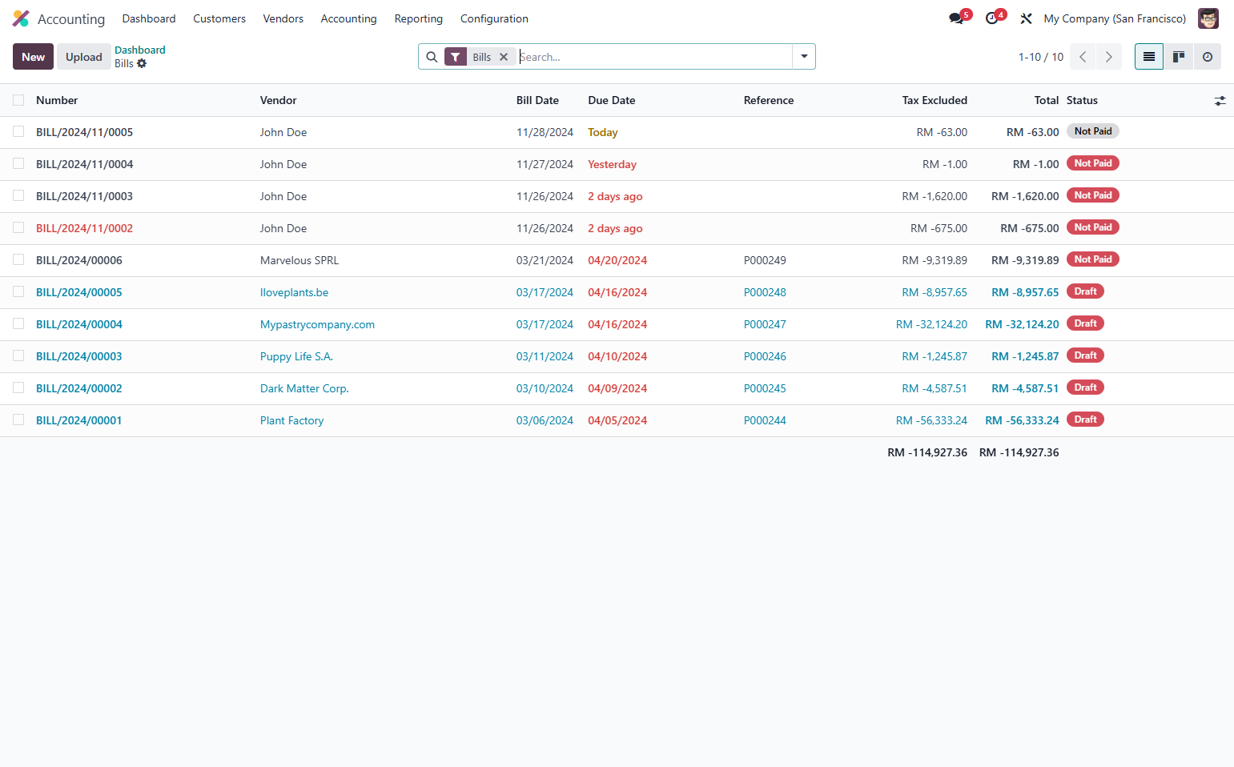
Task: Open company switcher My Company (San Francisco)
Action: point(1115,18)
